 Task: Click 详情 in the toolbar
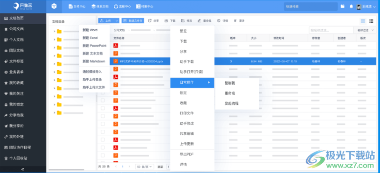(x=222, y=21)
